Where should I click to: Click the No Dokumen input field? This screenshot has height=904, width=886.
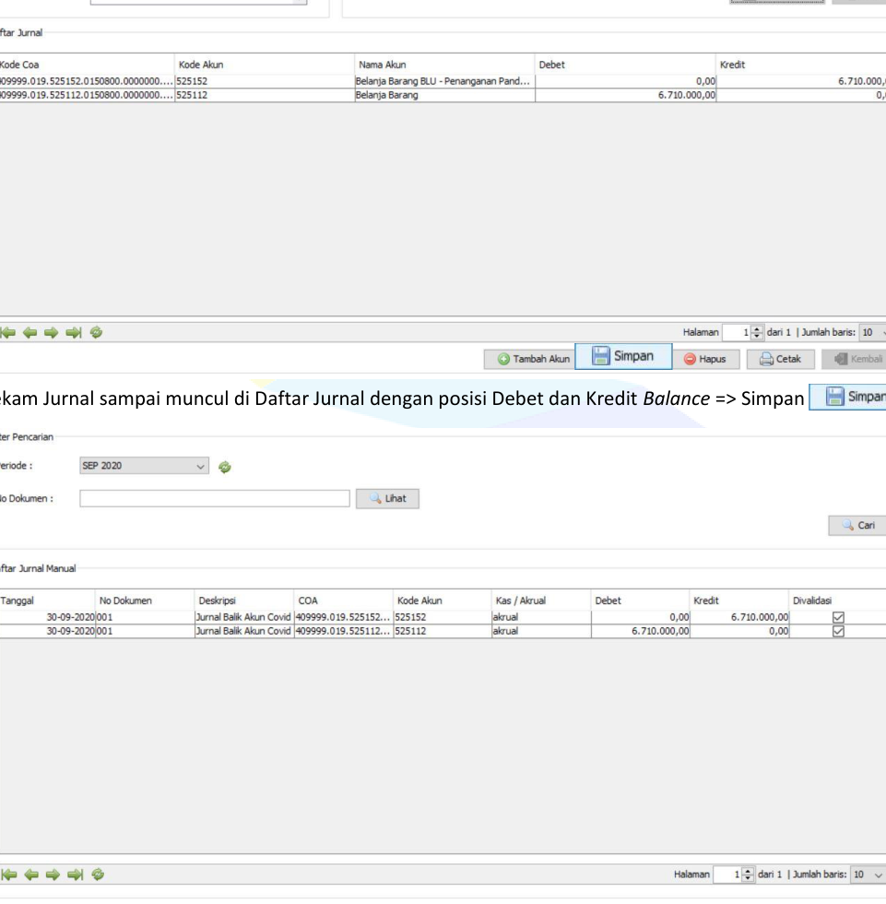214,498
